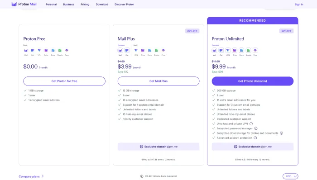Click 'Billed at $47.88 every 12 months' text
Image resolution: width=317 pixels, height=180 pixels.
[x=158, y=159]
